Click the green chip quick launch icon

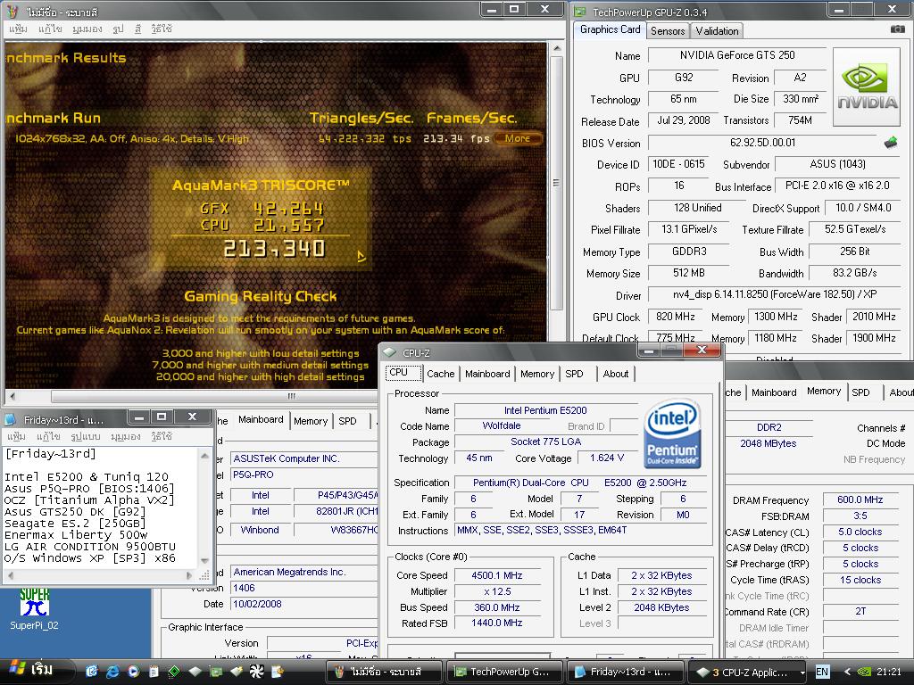pyautogui.click(x=174, y=672)
